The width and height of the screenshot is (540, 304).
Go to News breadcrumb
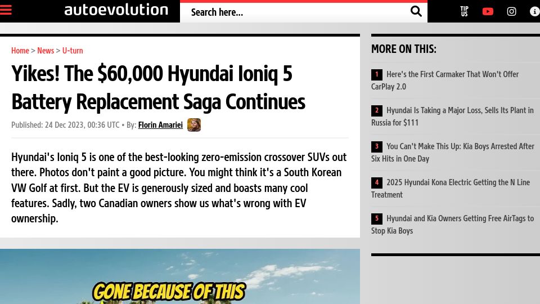click(x=46, y=51)
